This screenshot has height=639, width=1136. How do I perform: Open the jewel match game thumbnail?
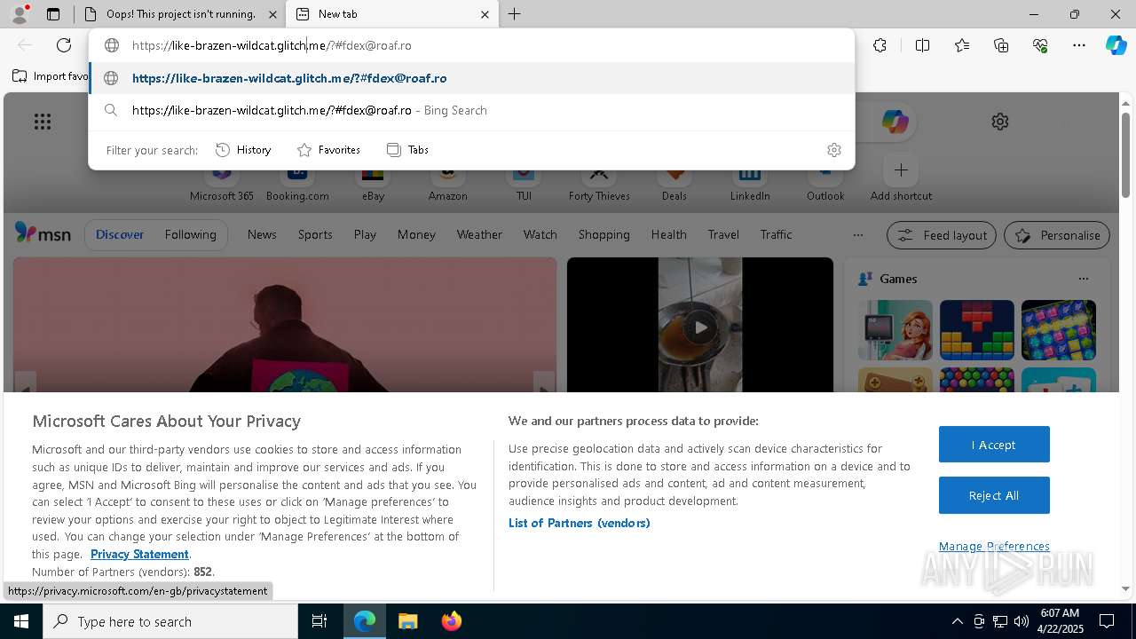[1058, 330]
